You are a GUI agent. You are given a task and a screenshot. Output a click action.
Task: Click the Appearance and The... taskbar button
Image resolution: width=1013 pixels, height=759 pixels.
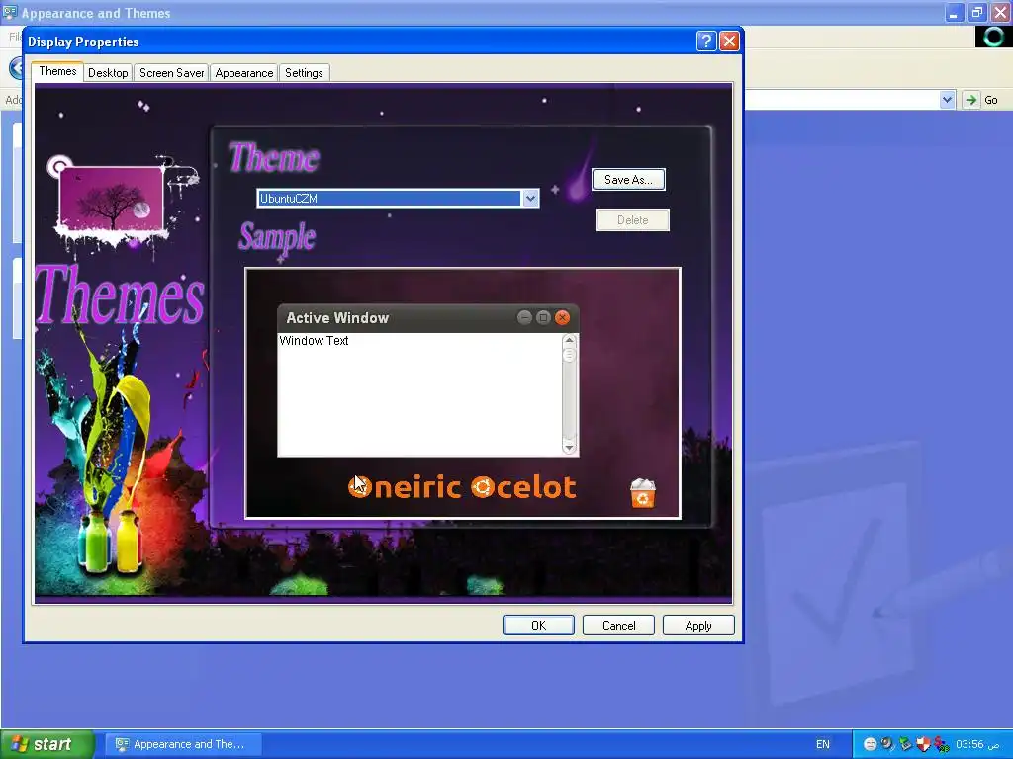click(x=183, y=744)
